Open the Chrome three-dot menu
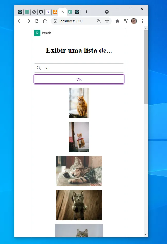 click(x=142, y=21)
